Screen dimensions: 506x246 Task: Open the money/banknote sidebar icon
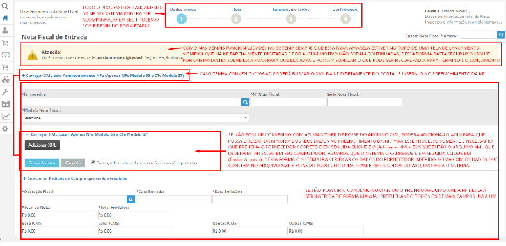click(6, 55)
